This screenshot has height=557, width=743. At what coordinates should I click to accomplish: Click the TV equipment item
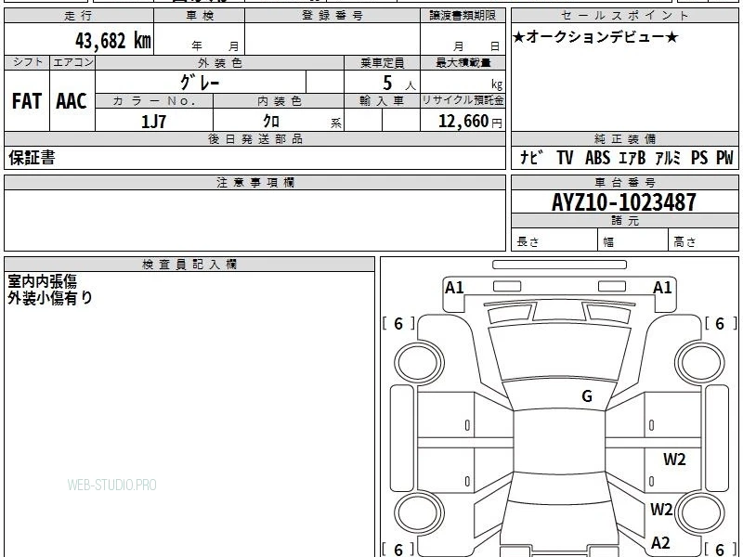(x=565, y=157)
